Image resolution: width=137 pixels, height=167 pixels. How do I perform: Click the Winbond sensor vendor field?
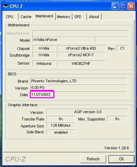[44, 64]
